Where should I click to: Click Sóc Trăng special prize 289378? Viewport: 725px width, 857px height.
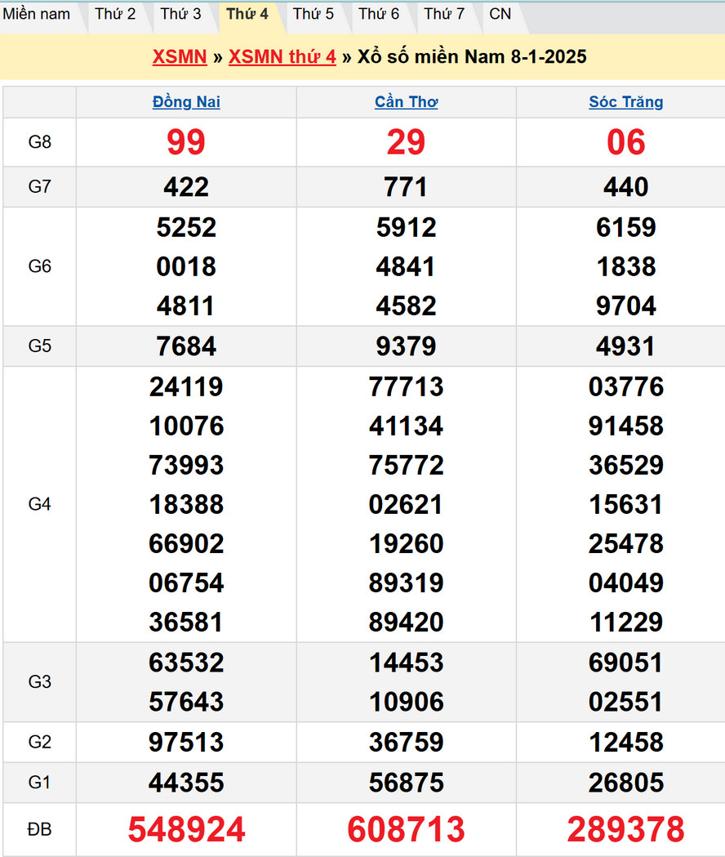pyautogui.click(x=625, y=829)
